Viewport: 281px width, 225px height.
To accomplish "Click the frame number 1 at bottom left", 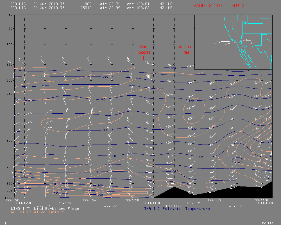I will tap(5, 223).
